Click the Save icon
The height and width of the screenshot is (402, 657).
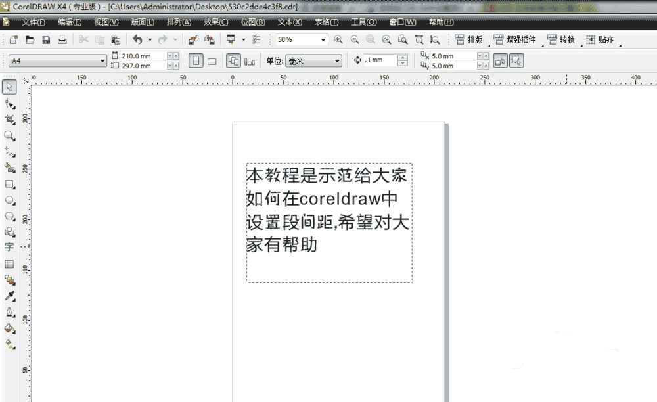click(x=45, y=39)
